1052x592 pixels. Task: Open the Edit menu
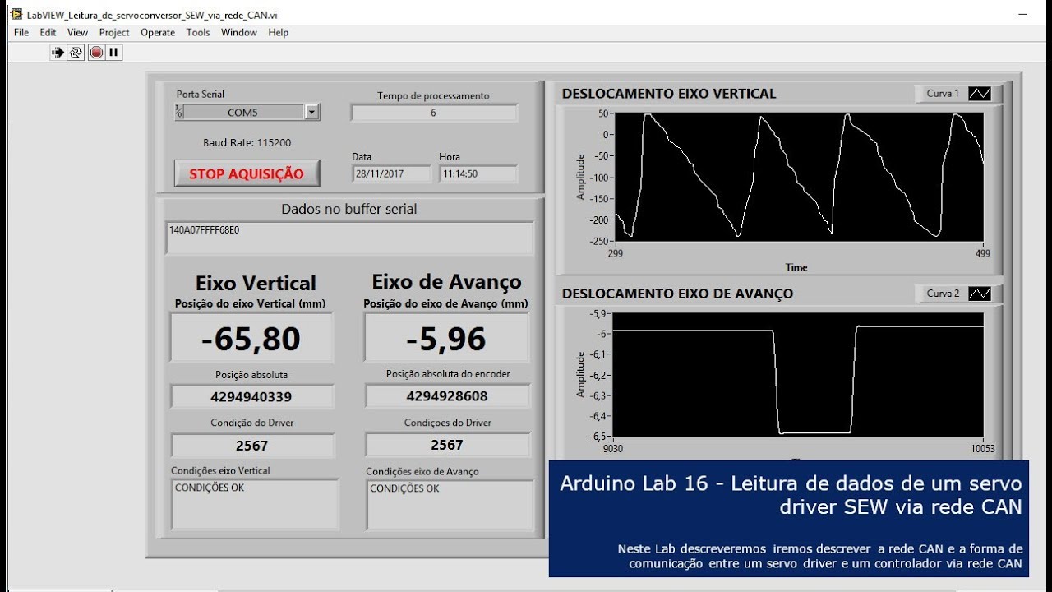(48, 32)
